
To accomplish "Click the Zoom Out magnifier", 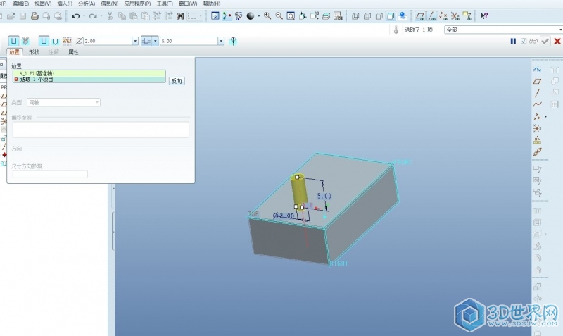I will tap(279, 15).
